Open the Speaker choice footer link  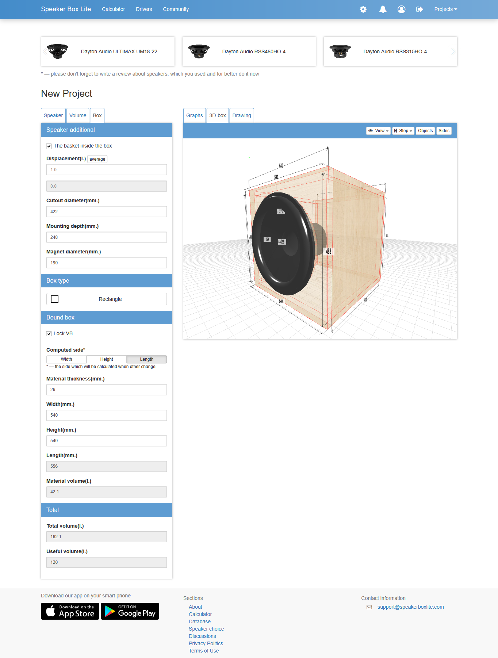pos(206,629)
